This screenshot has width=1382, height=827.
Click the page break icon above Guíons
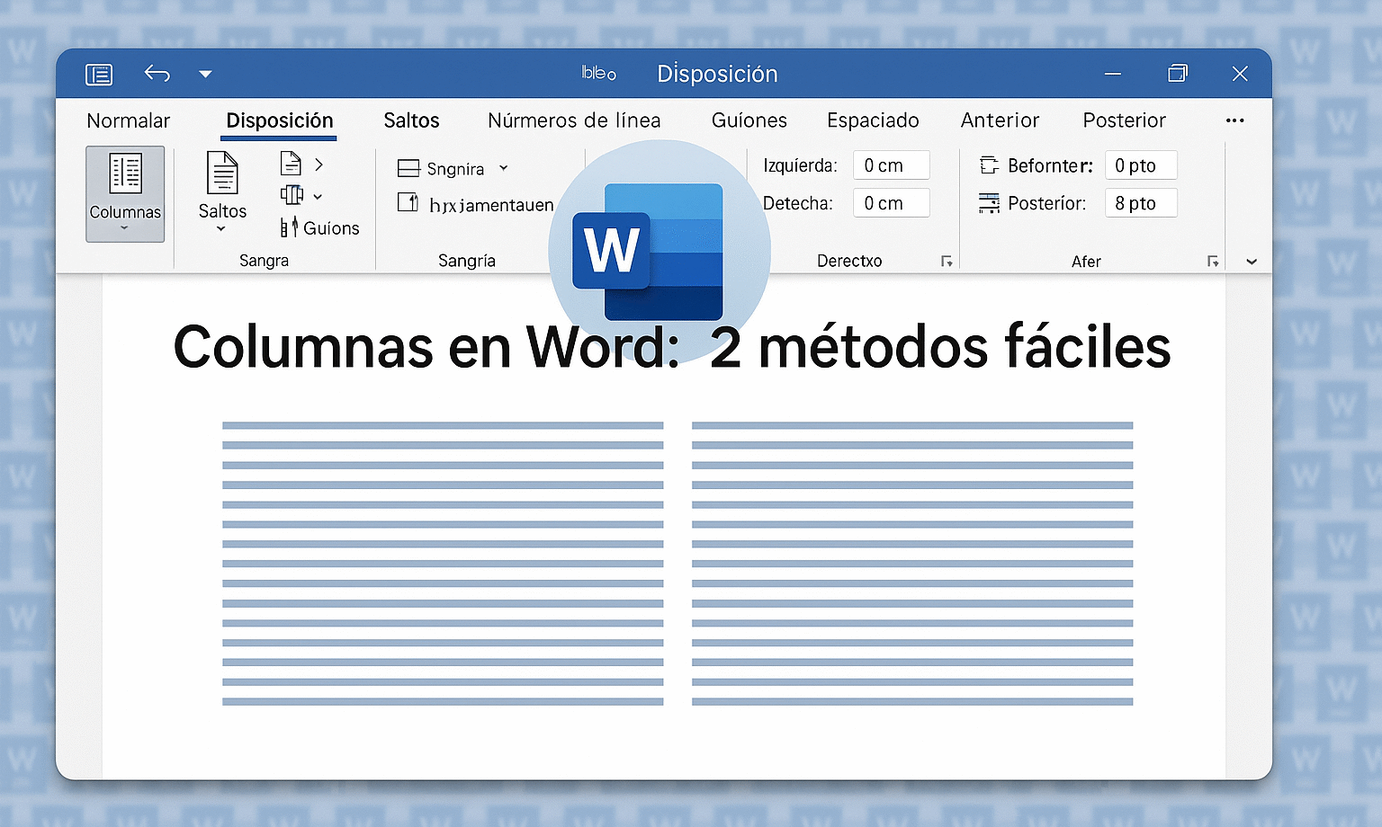click(x=291, y=163)
